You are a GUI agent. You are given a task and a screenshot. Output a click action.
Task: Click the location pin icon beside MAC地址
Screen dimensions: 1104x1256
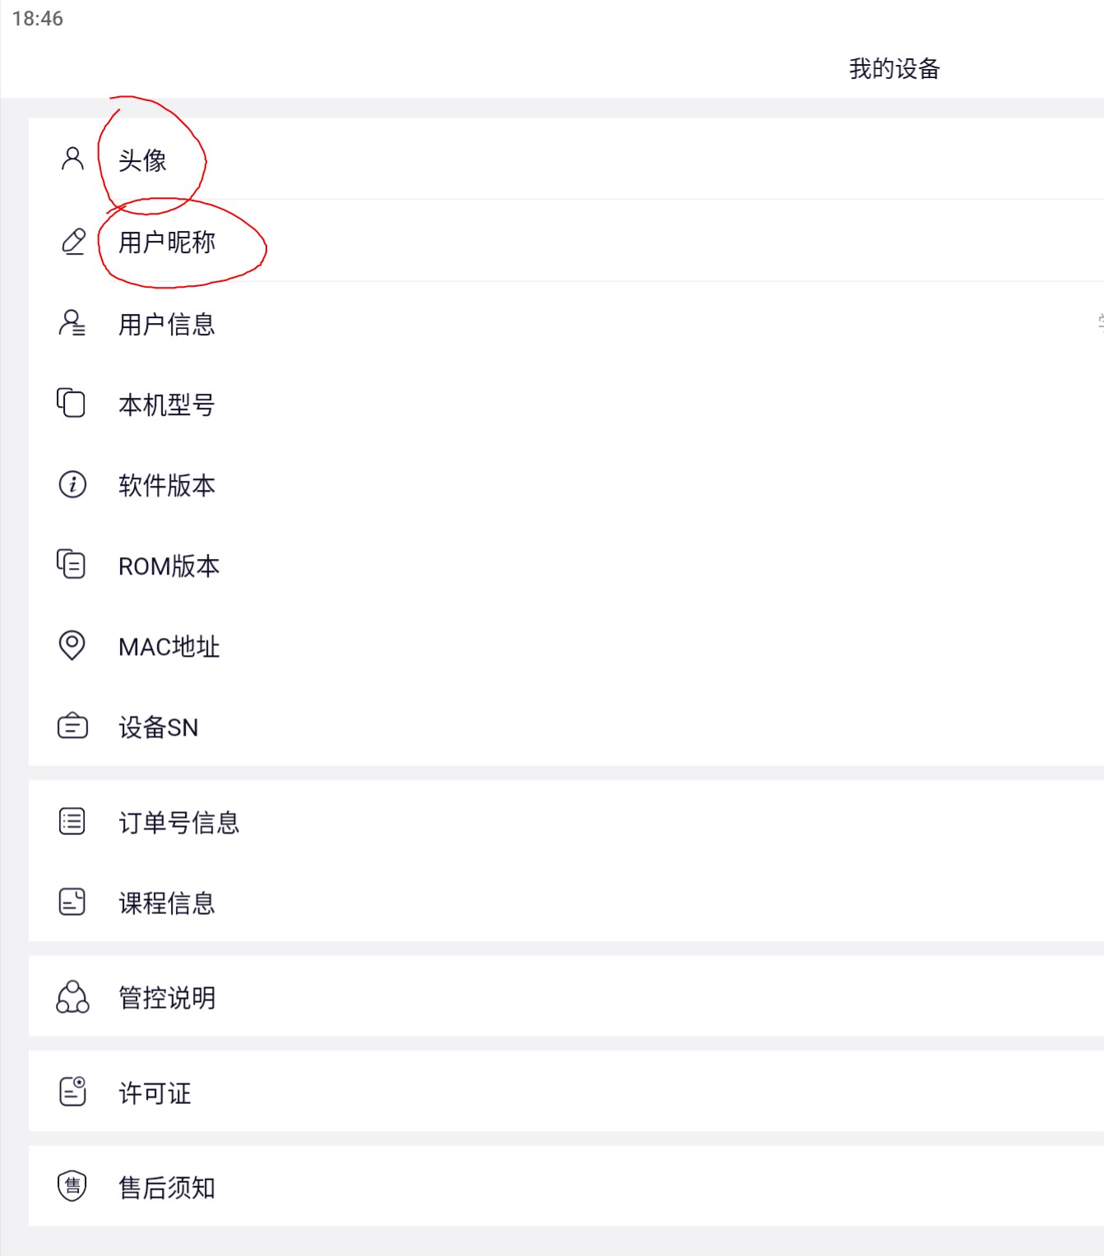pyautogui.click(x=72, y=645)
